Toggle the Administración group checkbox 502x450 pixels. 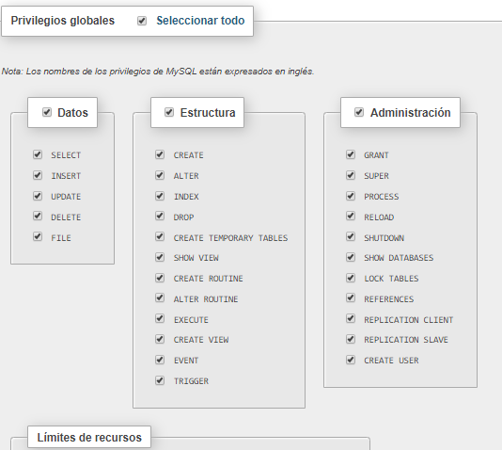pos(359,112)
